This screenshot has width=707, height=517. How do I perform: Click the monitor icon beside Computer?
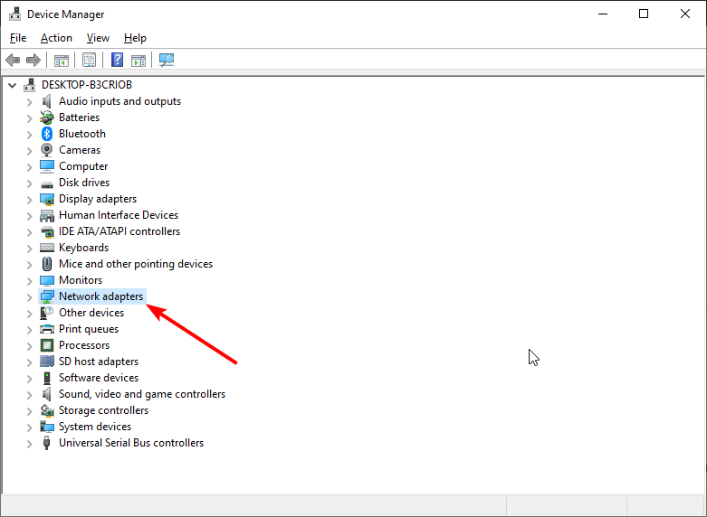click(47, 166)
